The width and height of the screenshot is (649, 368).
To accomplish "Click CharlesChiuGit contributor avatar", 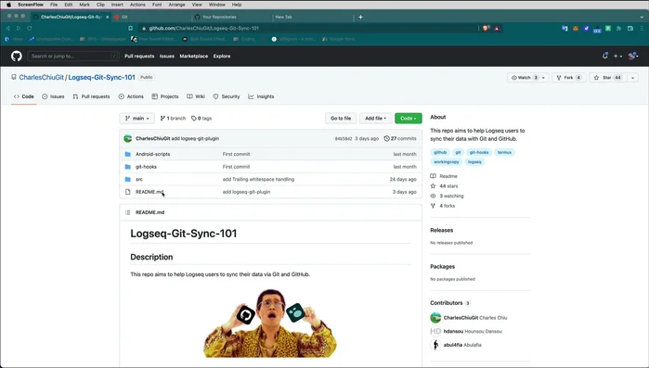I will [435, 318].
